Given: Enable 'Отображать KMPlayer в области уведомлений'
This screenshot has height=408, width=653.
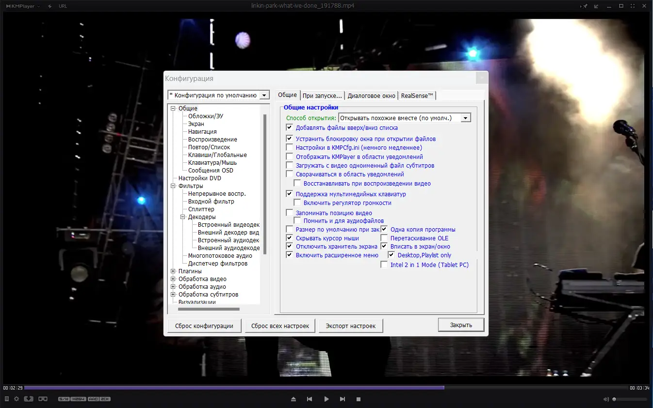Looking at the screenshot, I should 290,157.
